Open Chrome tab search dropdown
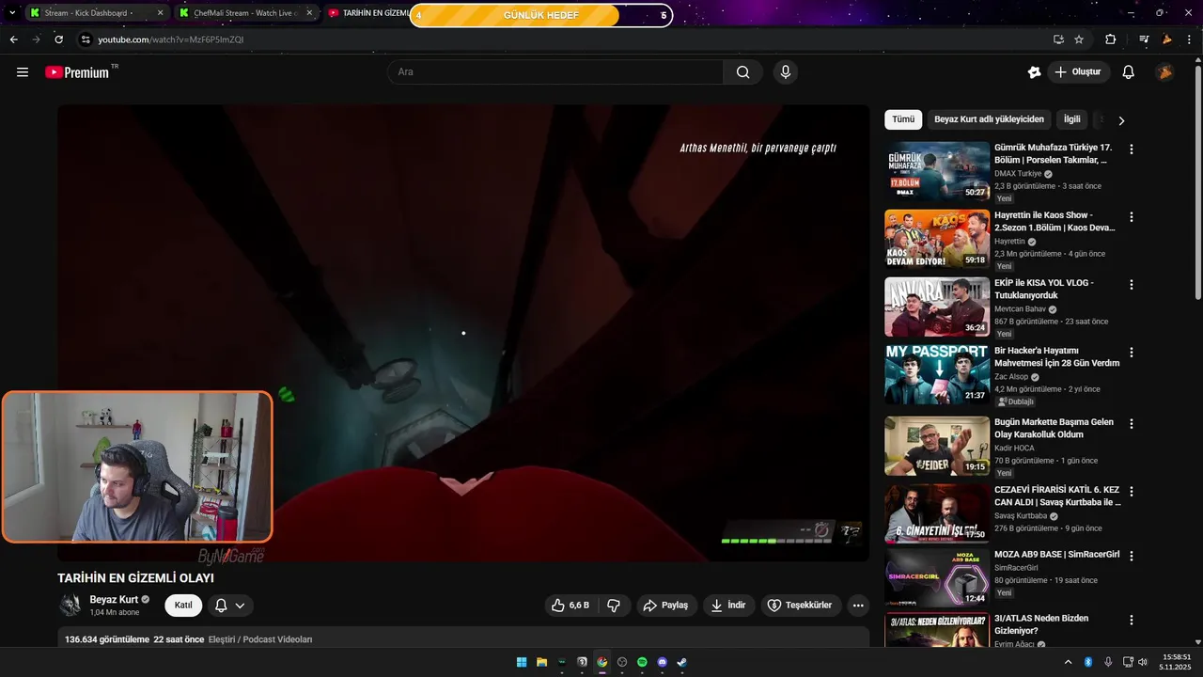Viewport: 1203px width, 677px height. point(12,13)
